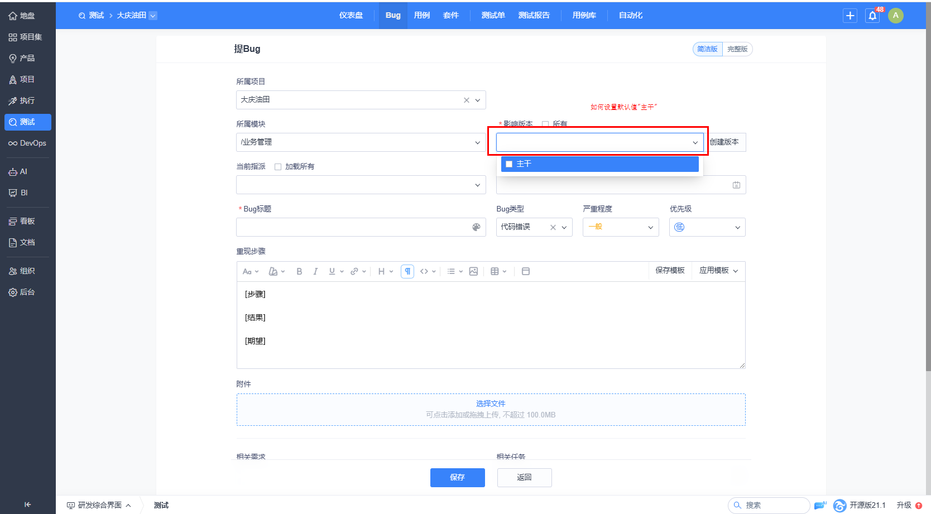Switch to 用例 tab in top navigation
The height and width of the screenshot is (514, 931).
pos(421,16)
